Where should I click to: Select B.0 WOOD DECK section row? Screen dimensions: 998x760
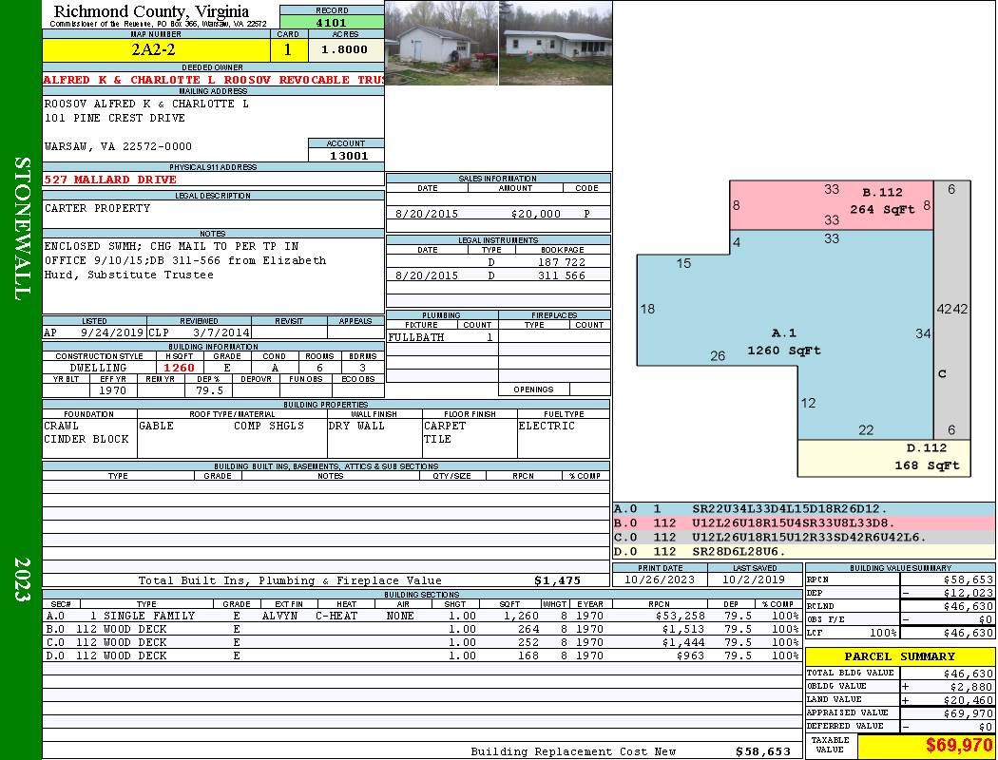(421, 630)
